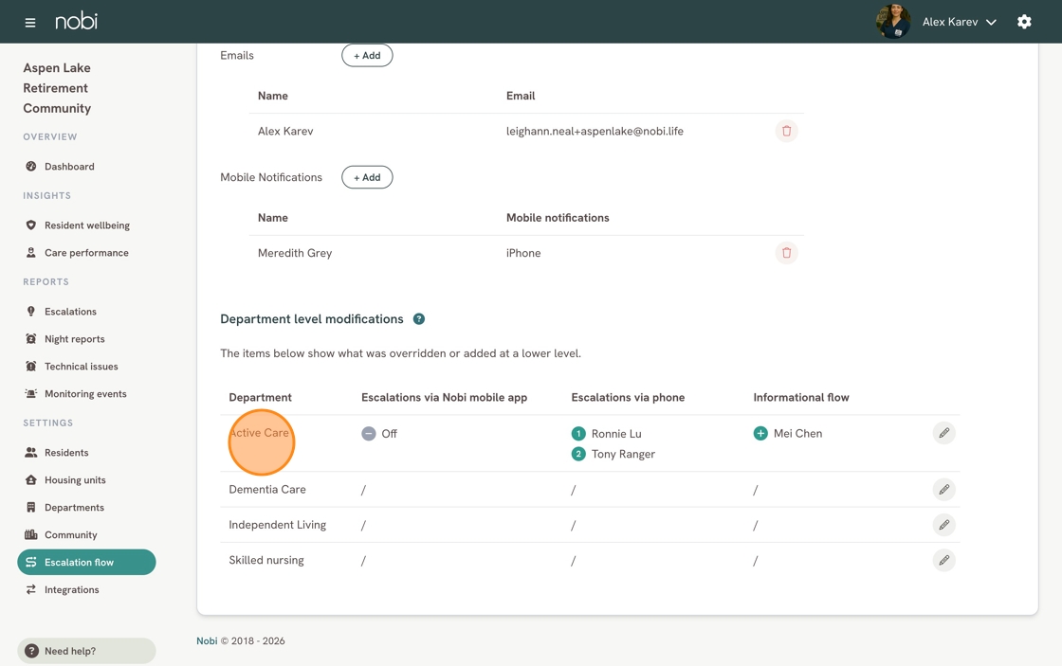
Task: Click the Skilled nursing department name
Action: [266, 561]
